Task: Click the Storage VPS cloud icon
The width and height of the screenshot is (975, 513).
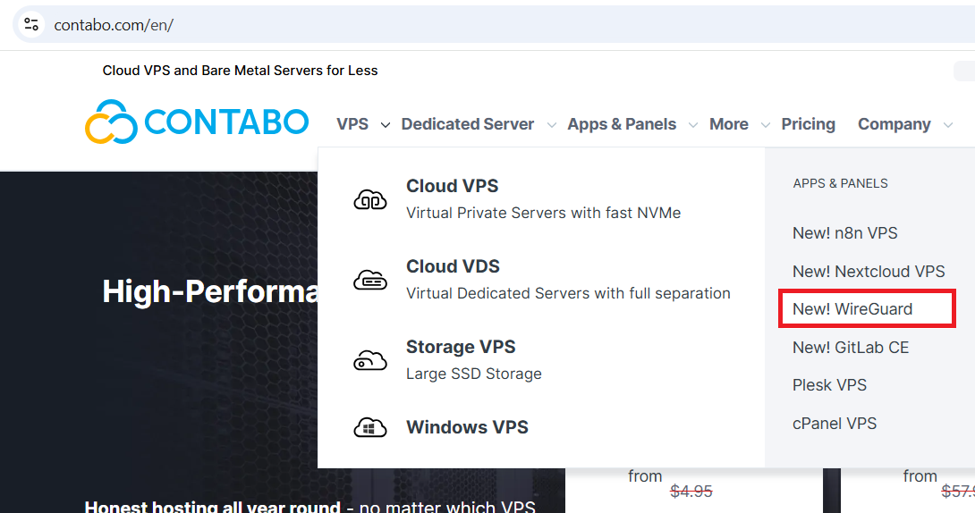Action: [x=370, y=360]
